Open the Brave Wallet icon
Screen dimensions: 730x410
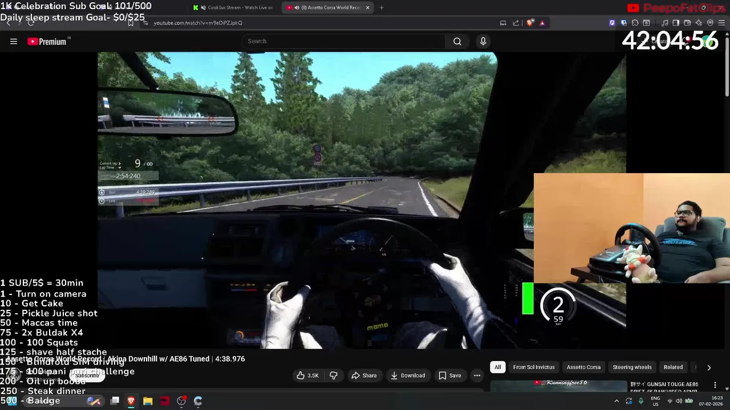687,23
